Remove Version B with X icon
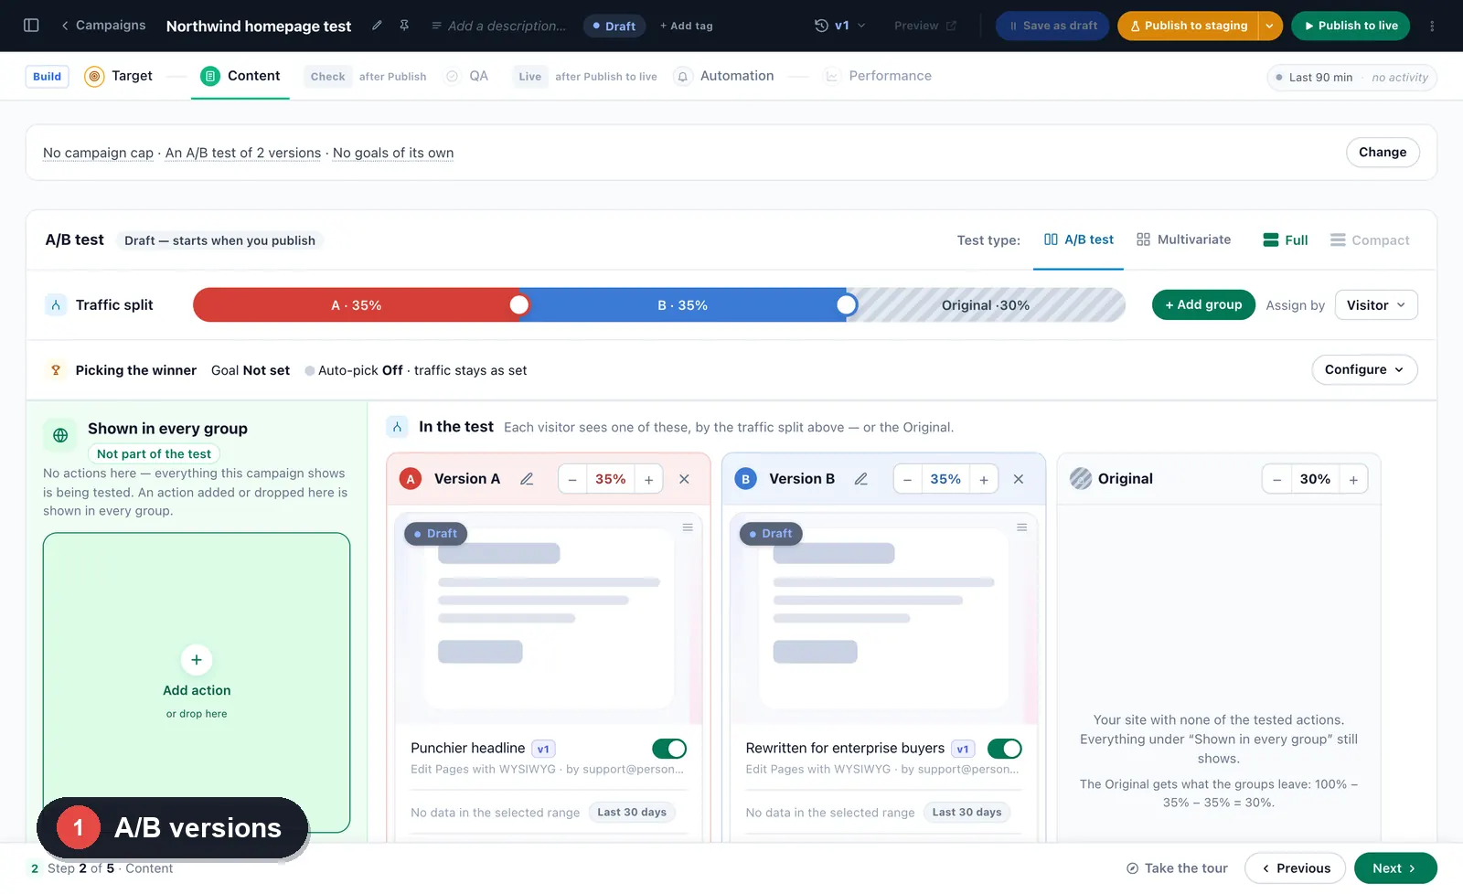The image size is (1463, 894). pos(1019,479)
